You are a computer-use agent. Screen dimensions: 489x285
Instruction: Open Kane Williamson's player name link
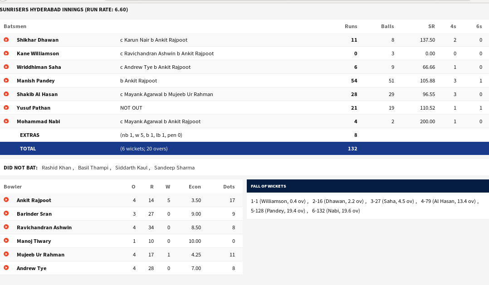click(38, 53)
